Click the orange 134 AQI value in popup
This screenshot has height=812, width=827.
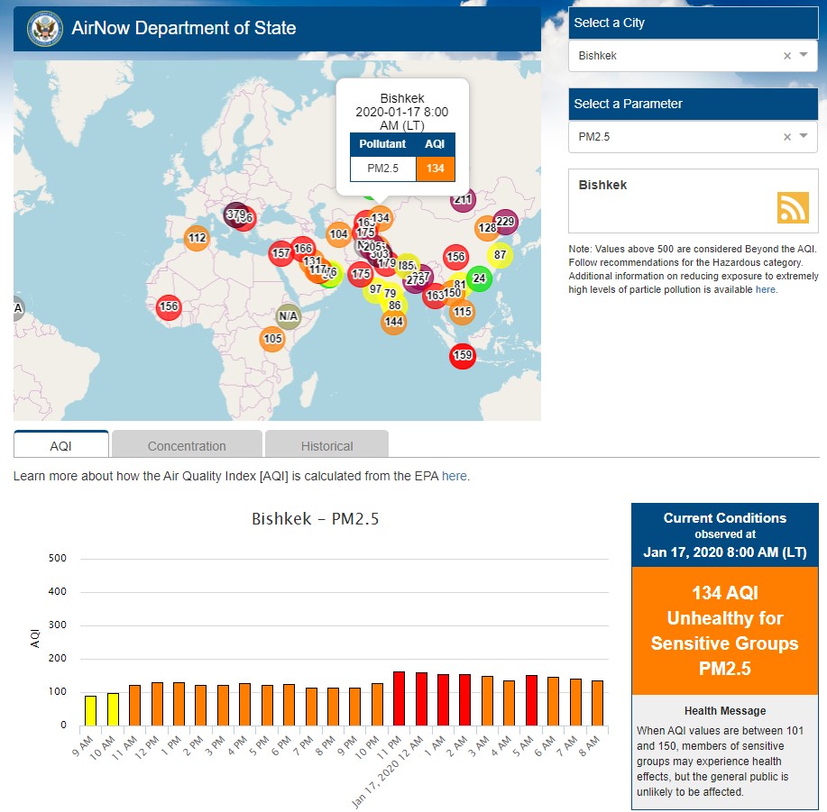tap(436, 169)
